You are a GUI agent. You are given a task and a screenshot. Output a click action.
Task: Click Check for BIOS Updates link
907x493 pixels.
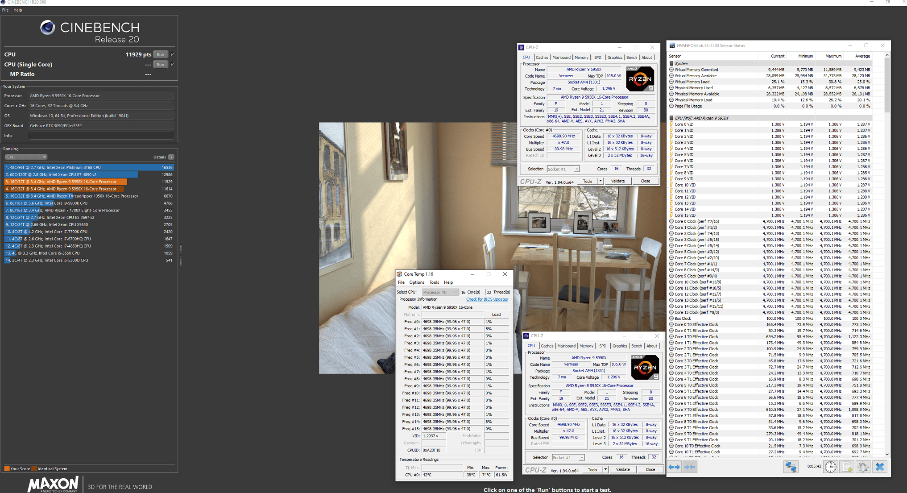click(487, 299)
